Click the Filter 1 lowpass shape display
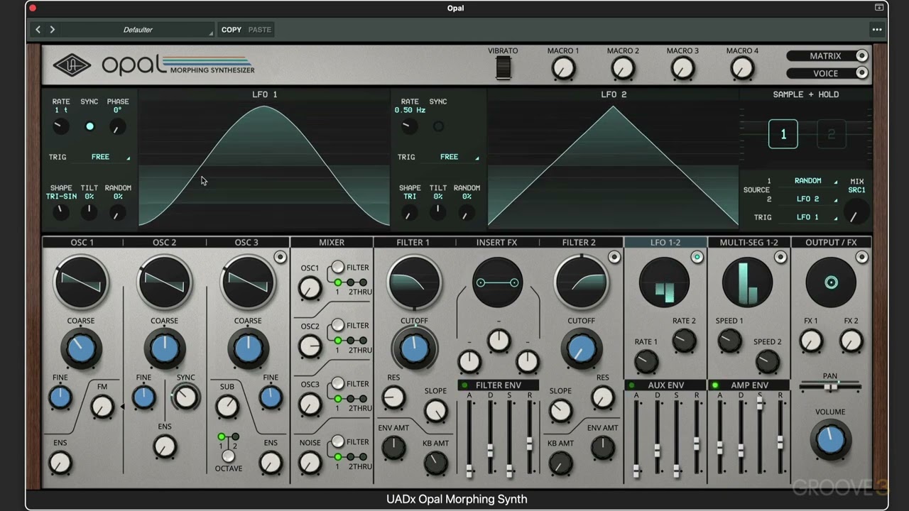The width and height of the screenshot is (909, 511). click(x=414, y=282)
